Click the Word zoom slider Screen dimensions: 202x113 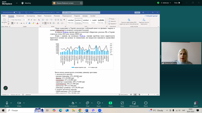click(148, 95)
